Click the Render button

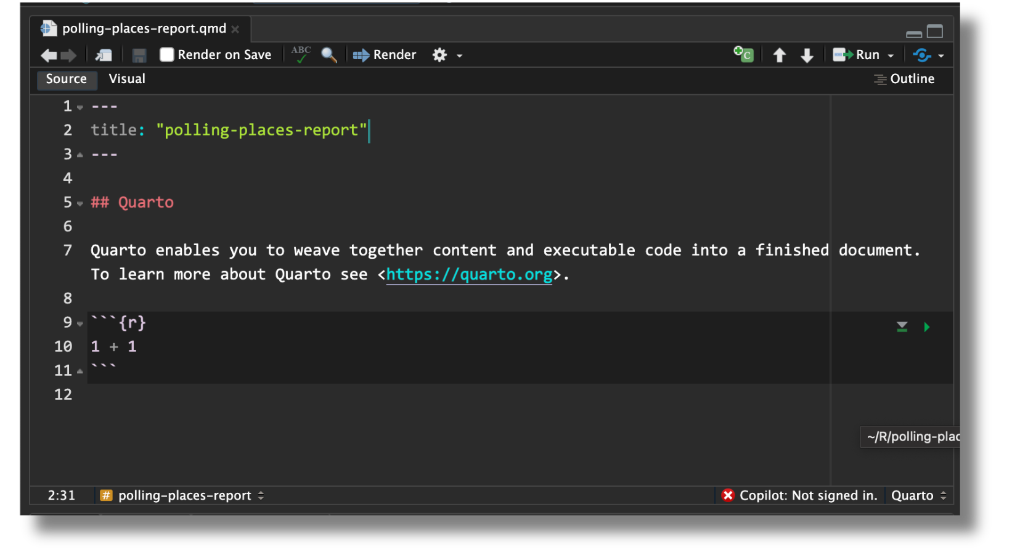385,55
